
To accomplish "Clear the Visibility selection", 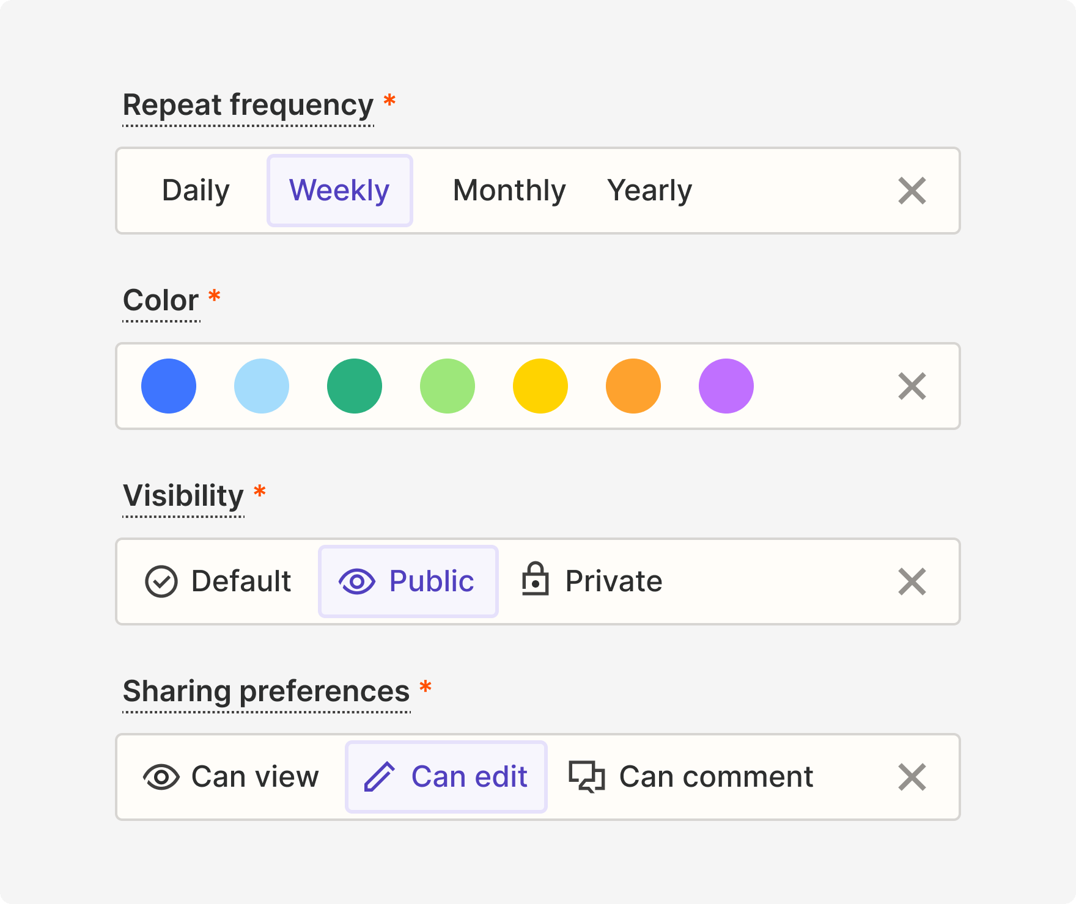I will coord(912,581).
